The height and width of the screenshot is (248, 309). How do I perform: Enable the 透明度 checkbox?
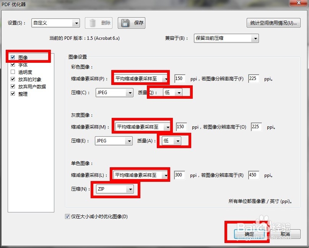pos(13,72)
